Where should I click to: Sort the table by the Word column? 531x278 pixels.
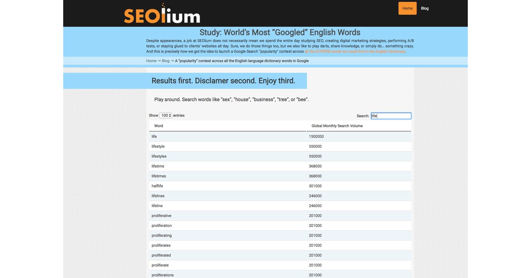[x=158, y=126]
